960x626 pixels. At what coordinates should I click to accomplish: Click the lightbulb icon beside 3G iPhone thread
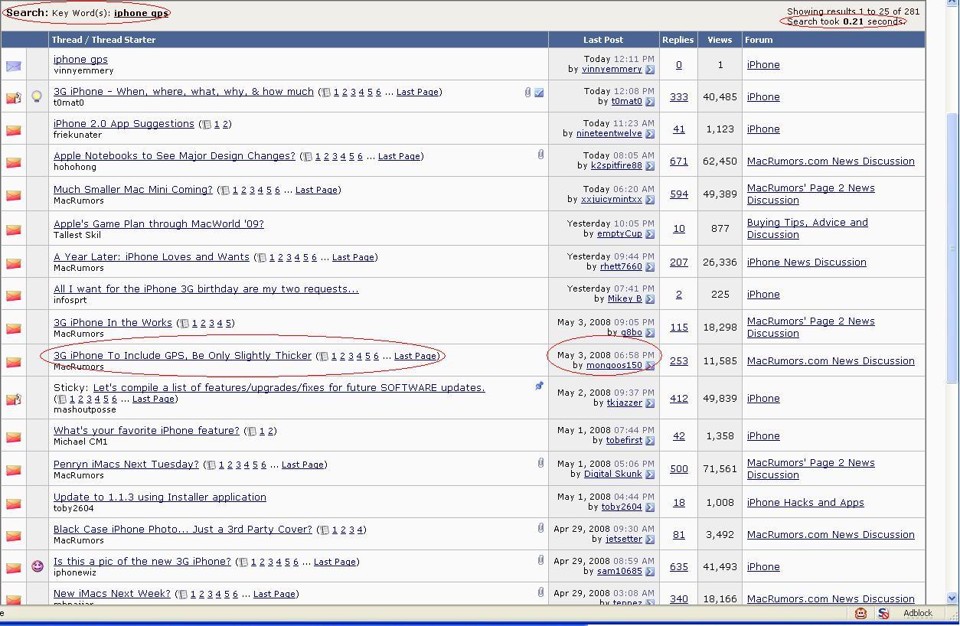(x=37, y=96)
